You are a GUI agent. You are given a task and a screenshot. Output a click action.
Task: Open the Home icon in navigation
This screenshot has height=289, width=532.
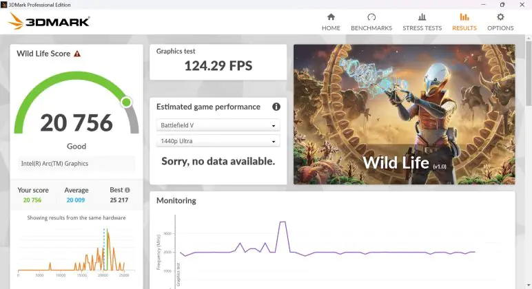[x=331, y=17]
